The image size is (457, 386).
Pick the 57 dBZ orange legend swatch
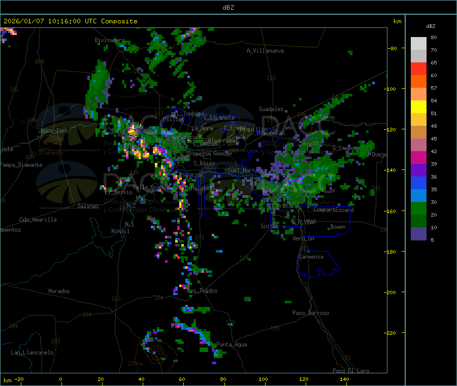point(418,81)
